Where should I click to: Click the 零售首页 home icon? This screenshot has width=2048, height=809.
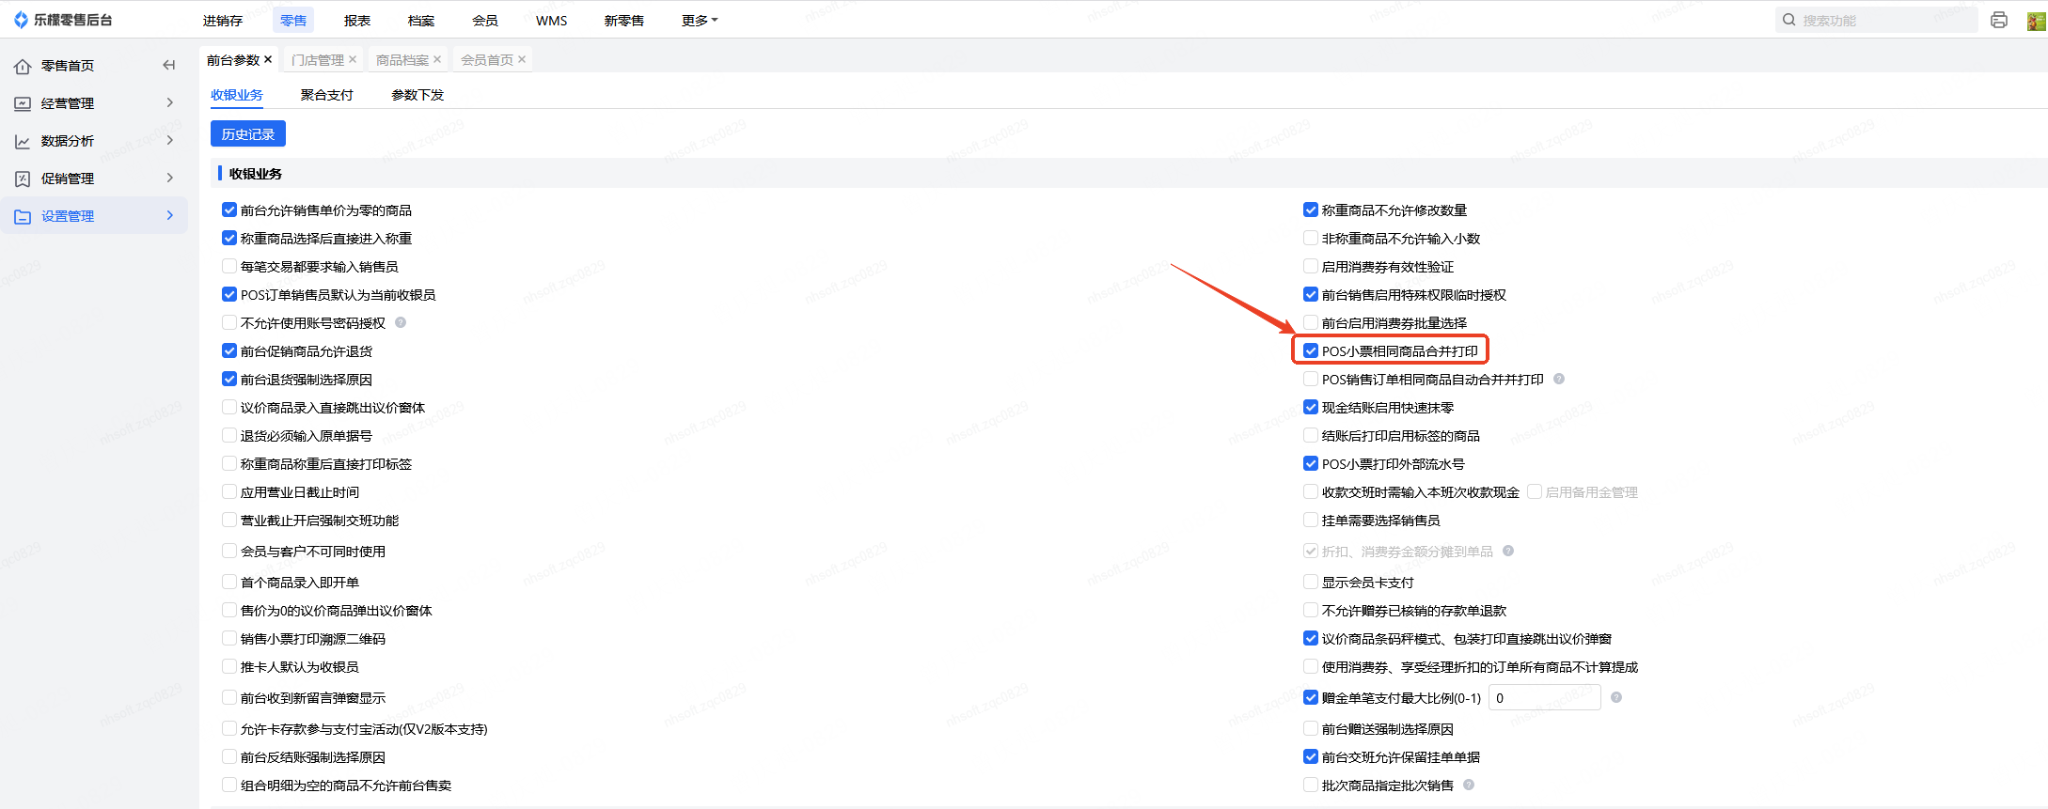click(23, 66)
